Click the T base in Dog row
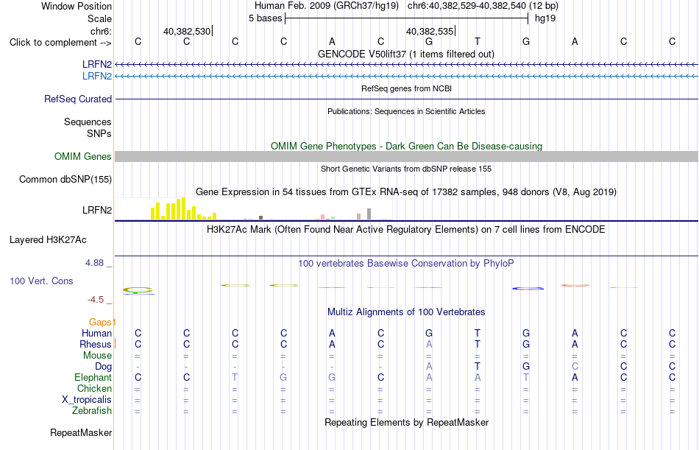Screen dimensions: 699x450 pyautogui.click(x=478, y=367)
